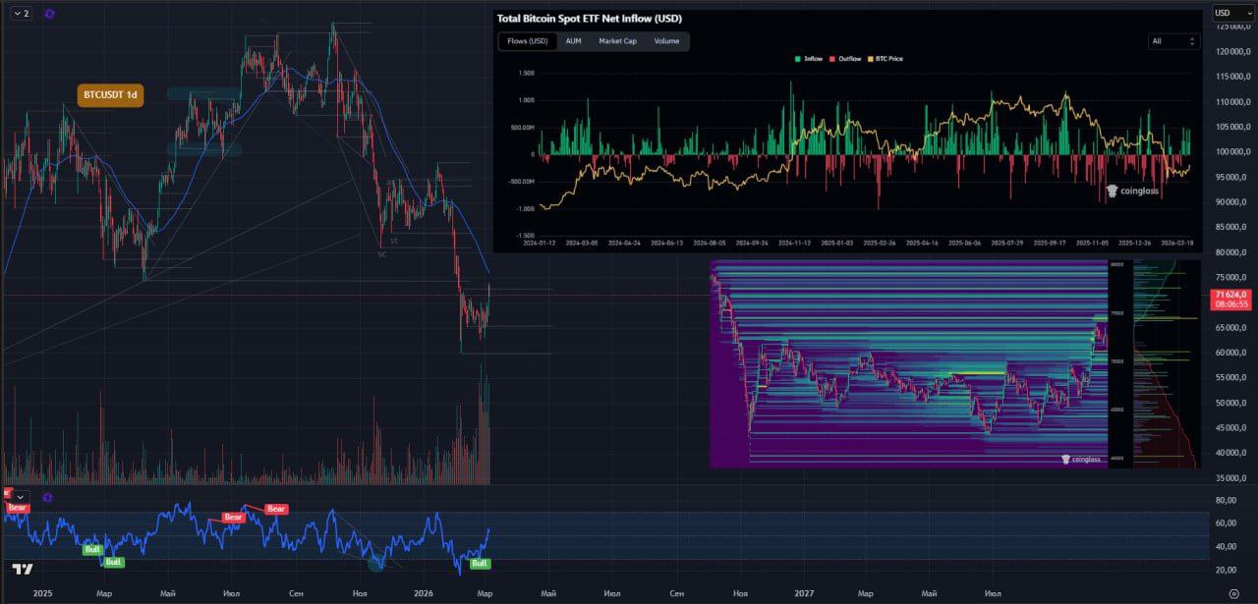
Task: Open time axis settings gear icon
Action: [x=1233, y=594]
